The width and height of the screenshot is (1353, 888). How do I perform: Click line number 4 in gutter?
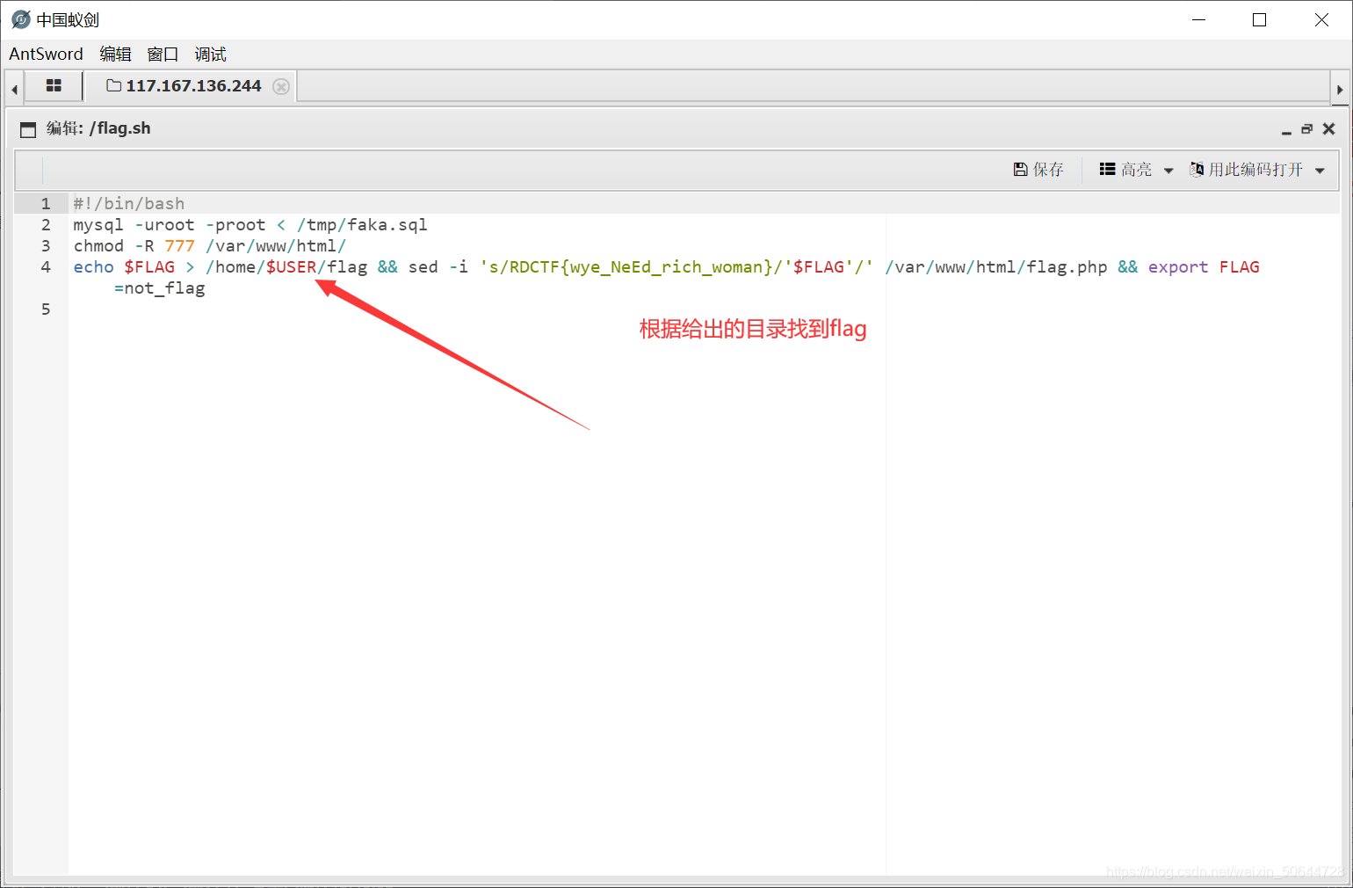[46, 267]
